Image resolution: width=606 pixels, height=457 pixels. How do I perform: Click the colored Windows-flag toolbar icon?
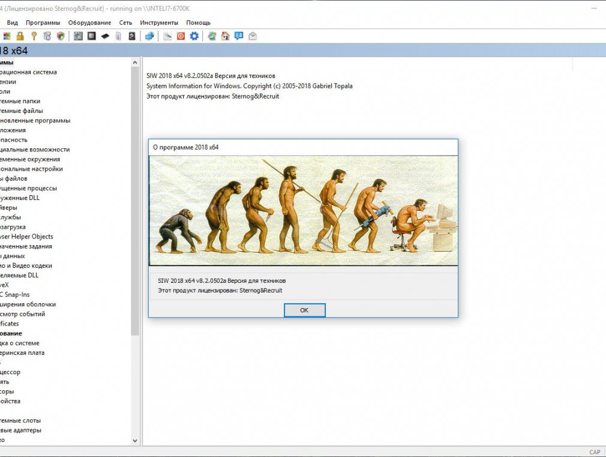[x=7, y=37]
